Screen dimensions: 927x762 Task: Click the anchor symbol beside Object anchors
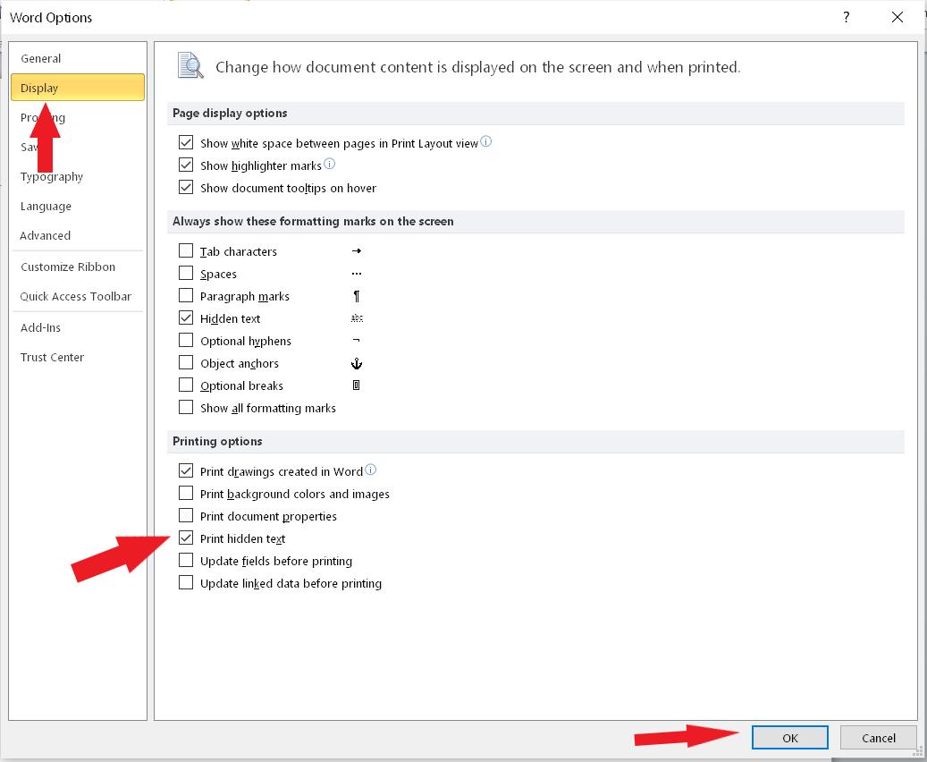click(357, 363)
